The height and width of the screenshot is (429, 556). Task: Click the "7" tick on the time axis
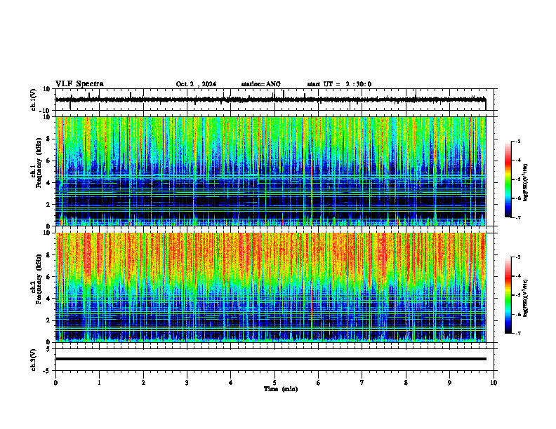click(362, 383)
